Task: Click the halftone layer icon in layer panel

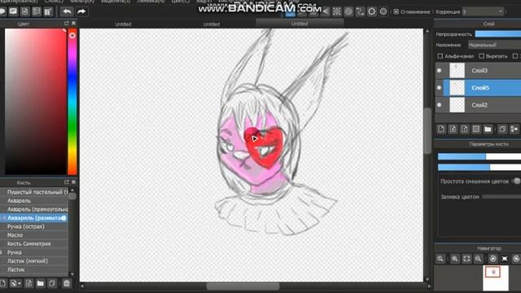Action: pyautogui.click(x=475, y=129)
